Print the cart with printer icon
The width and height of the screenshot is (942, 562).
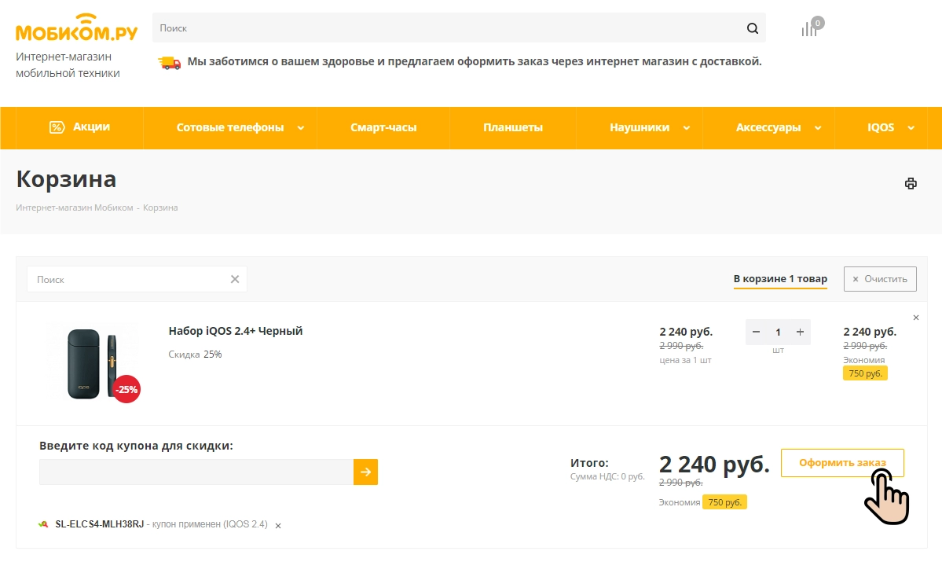click(911, 183)
